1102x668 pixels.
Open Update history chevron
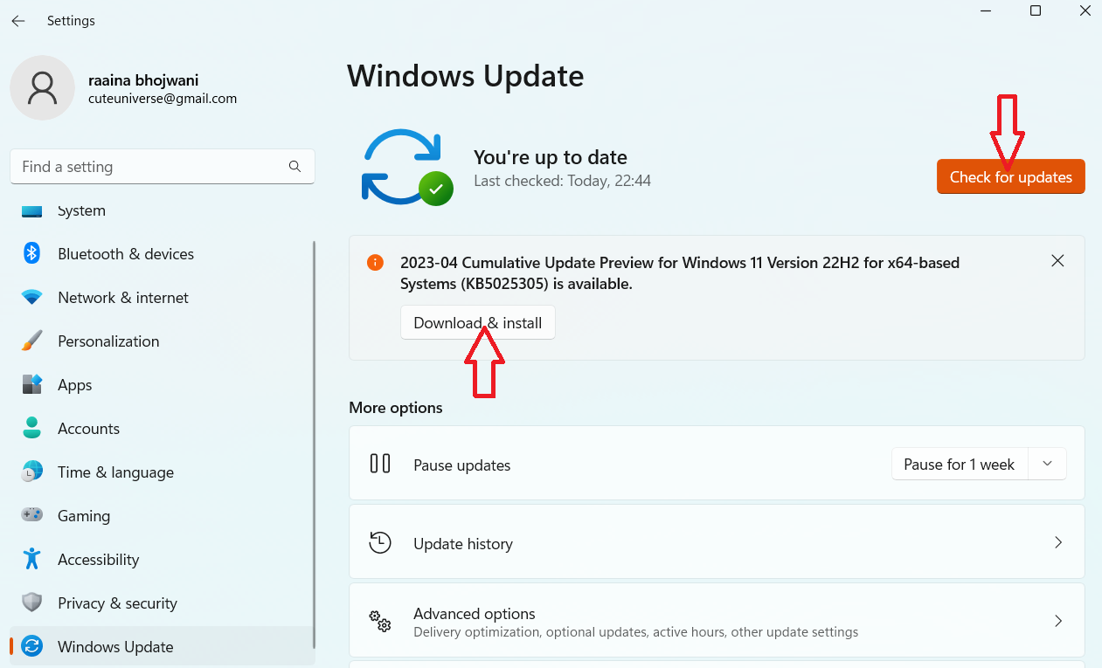1057,543
